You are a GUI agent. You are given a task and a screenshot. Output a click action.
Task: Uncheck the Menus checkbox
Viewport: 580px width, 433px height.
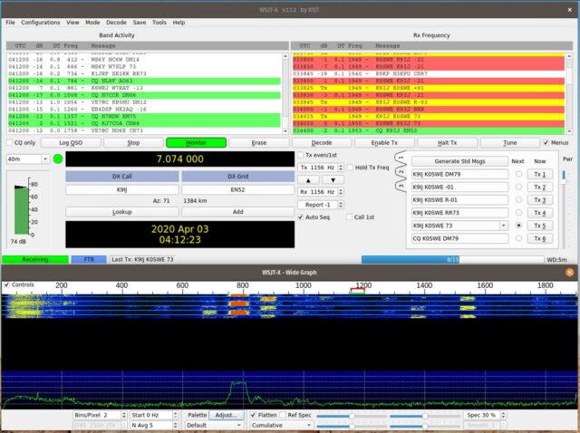546,142
